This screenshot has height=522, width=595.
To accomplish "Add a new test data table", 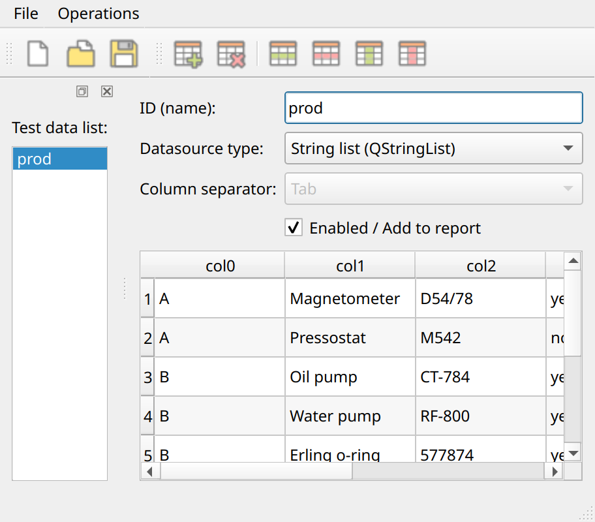I will coord(188,54).
